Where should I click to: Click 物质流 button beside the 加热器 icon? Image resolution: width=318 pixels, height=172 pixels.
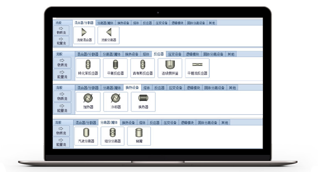point(62,96)
